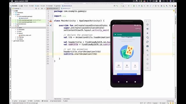This screenshot has width=186, height=104.
Task: Tap the phone's on-screen back navigation button
Action: point(119,82)
